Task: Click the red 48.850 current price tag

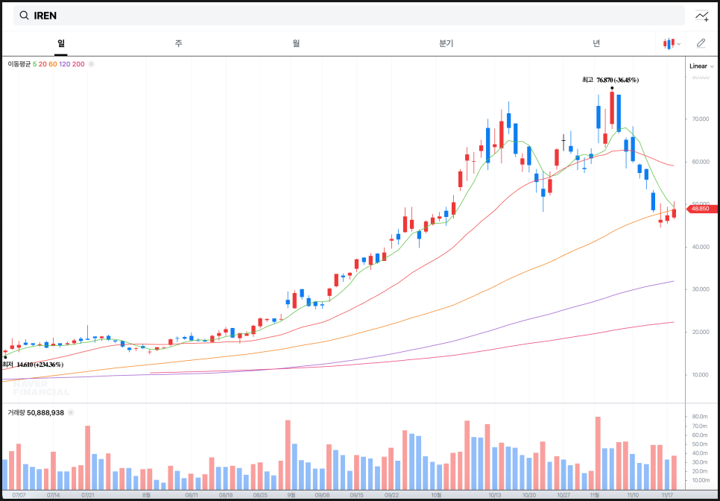Action: (x=700, y=209)
